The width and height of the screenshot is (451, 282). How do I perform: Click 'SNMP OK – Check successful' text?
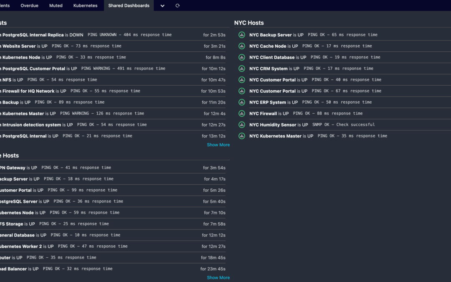pos(343,124)
